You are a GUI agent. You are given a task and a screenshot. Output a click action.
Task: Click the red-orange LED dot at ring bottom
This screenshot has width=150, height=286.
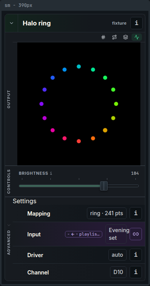coord(79,141)
